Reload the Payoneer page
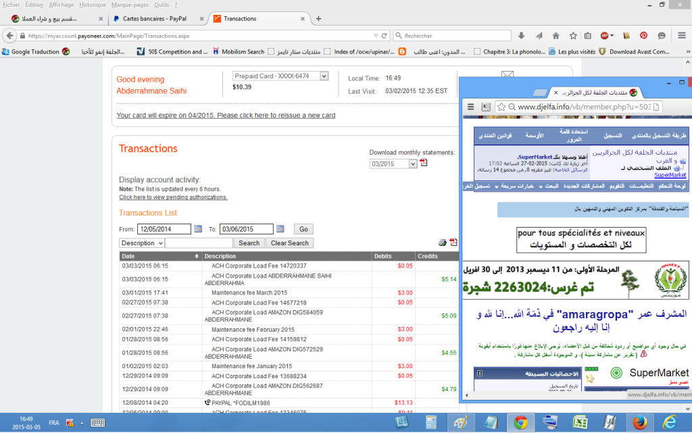The height and width of the screenshot is (433, 692). (x=385, y=36)
